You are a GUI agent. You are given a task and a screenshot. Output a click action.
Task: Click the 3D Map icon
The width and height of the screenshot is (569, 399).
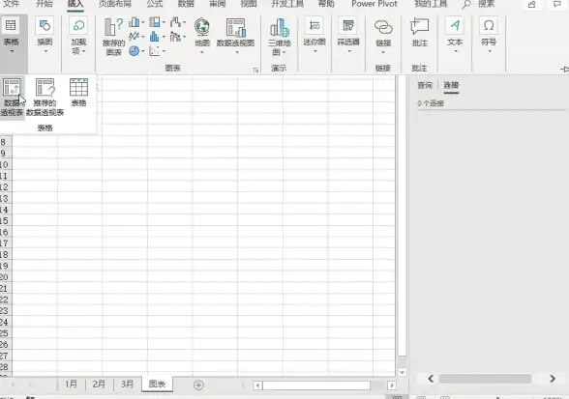click(279, 28)
